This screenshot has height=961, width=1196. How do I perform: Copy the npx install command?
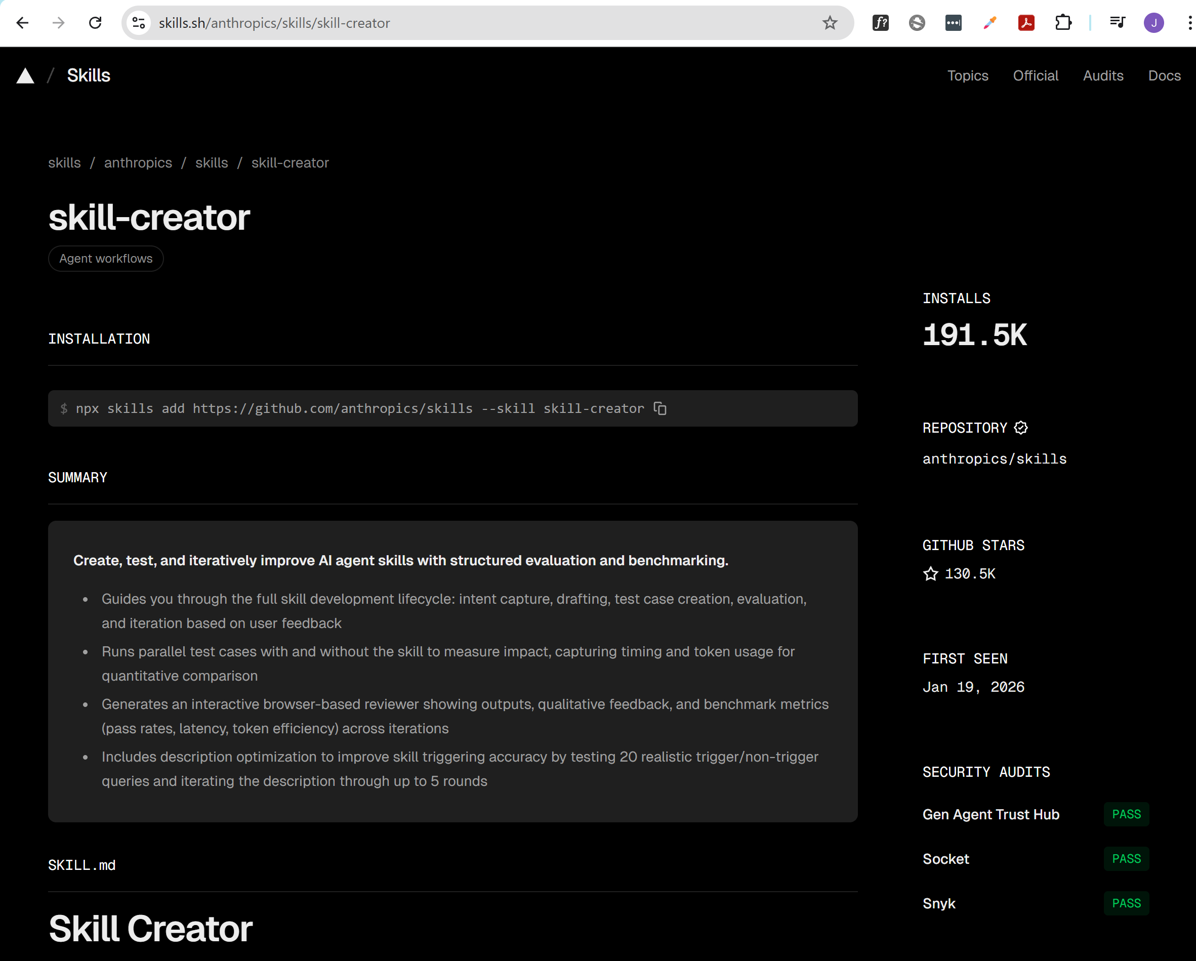tap(659, 409)
